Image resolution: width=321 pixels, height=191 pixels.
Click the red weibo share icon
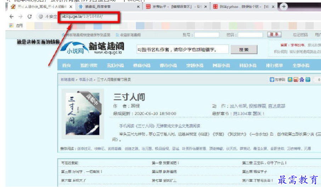point(296,80)
